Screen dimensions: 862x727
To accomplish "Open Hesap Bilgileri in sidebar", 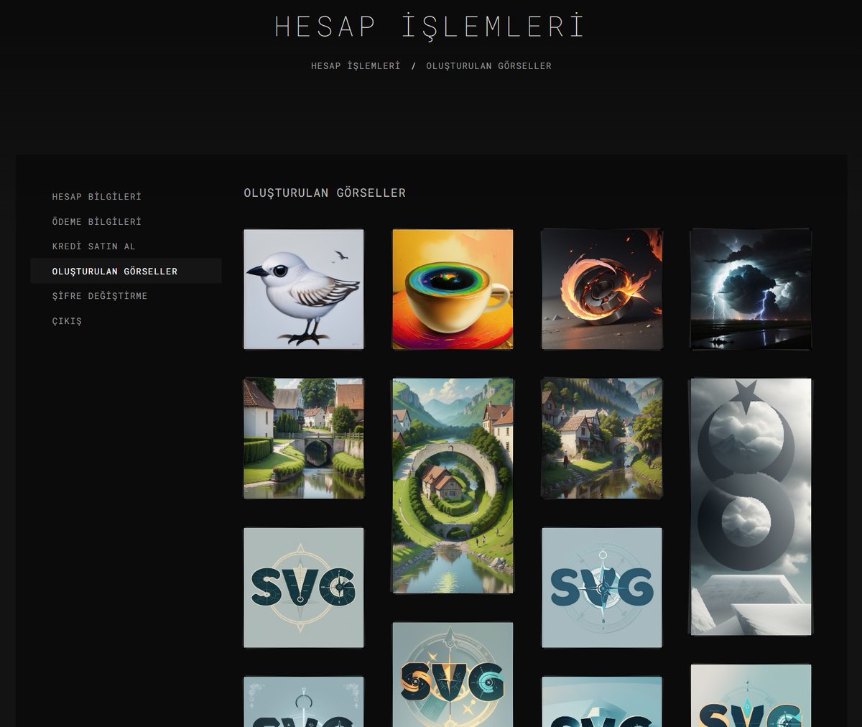I will tap(126, 196).
